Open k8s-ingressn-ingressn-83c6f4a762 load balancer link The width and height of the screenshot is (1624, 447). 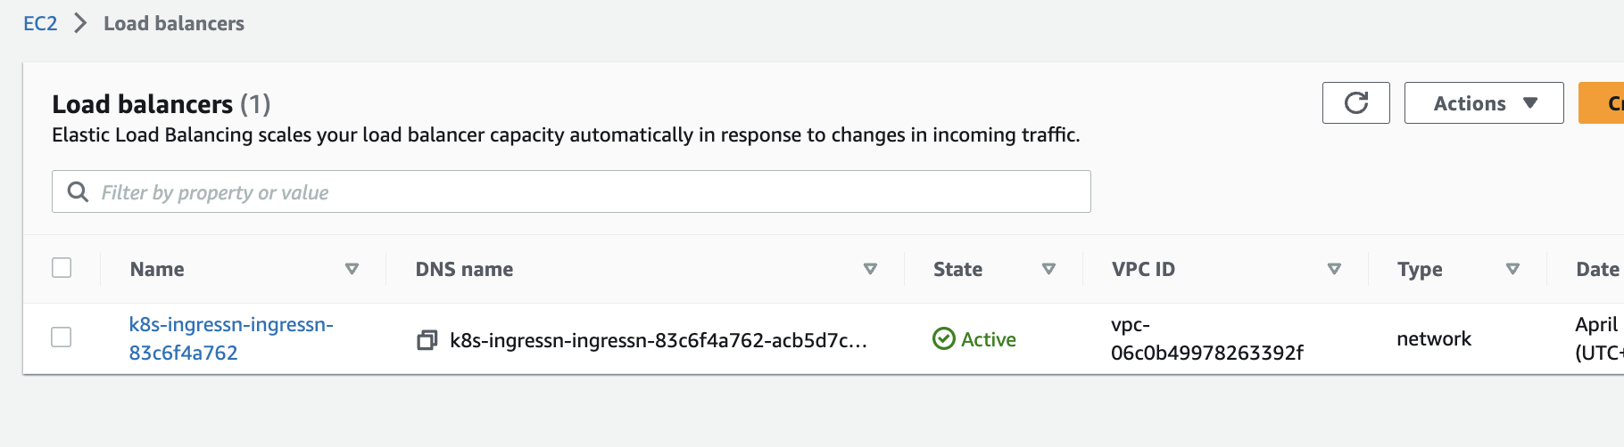tap(231, 338)
